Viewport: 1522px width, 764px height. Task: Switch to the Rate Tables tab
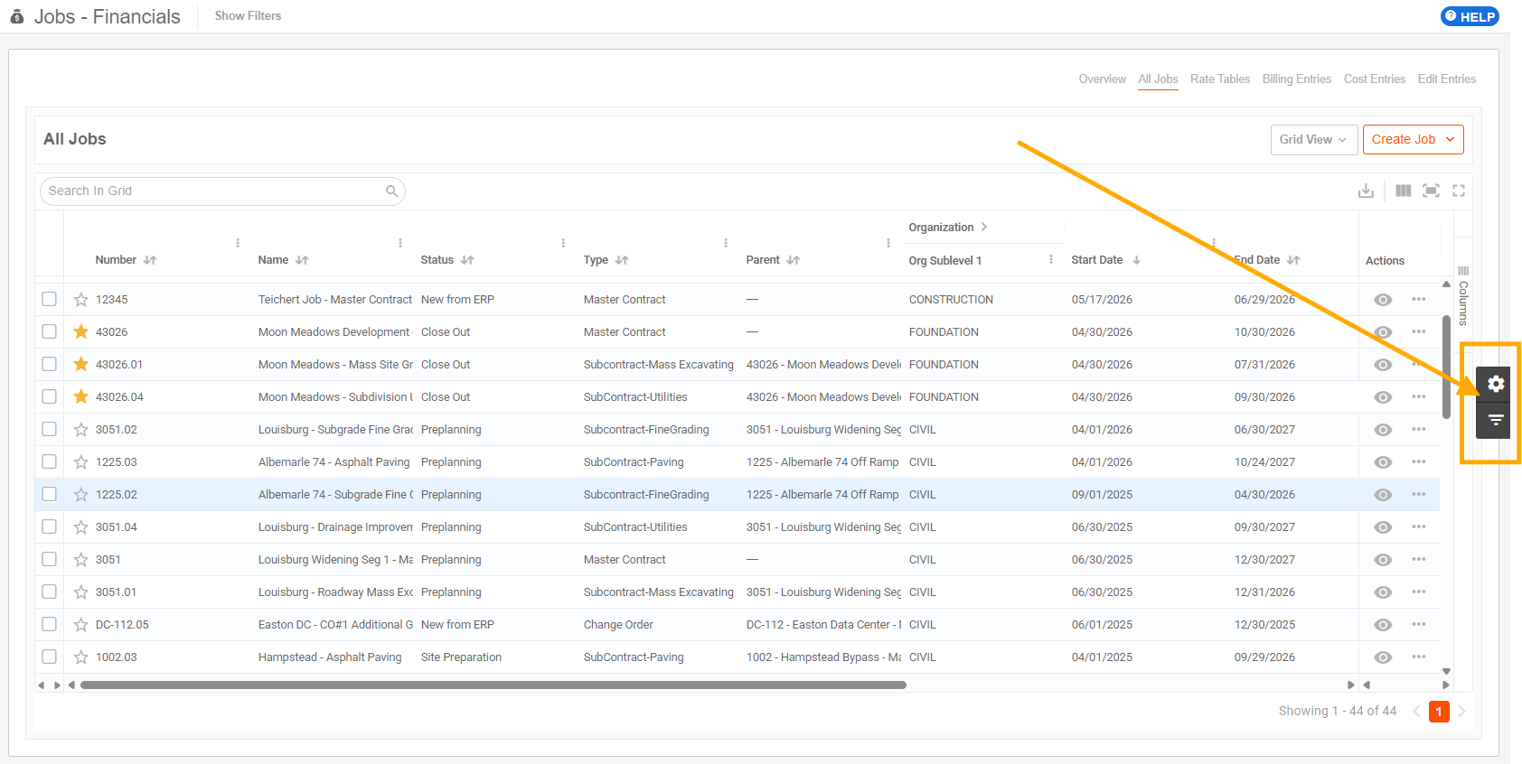tap(1220, 79)
